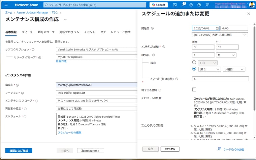This screenshot has height=160, width=256.
Task: Open the リージョン Japan East dropdown
Action: (x=97, y=93)
